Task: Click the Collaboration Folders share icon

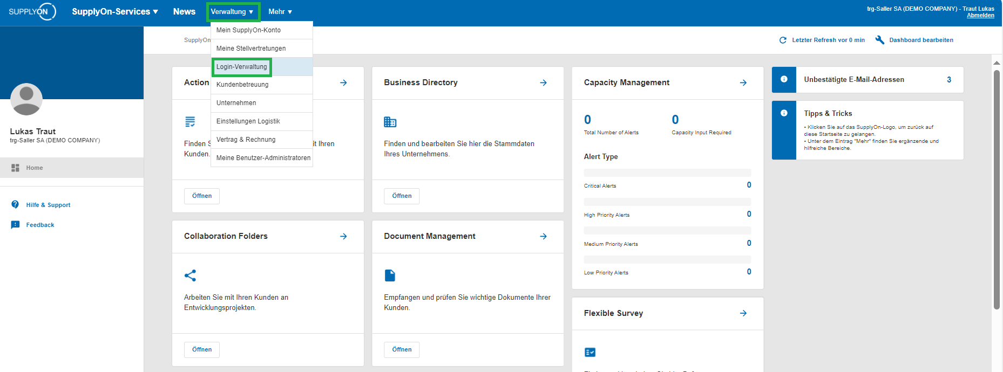Action: (190, 275)
